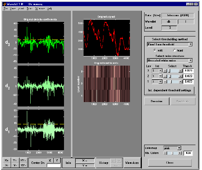Click the X+ zoom button

[x=7, y=160]
